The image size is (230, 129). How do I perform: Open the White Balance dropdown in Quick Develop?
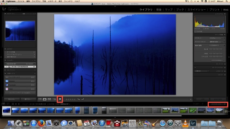pos(216,42)
